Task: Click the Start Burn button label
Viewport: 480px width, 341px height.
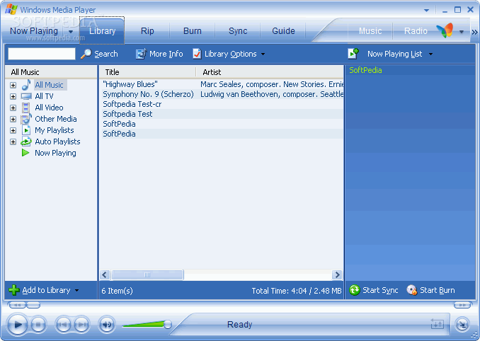Action: (x=437, y=290)
